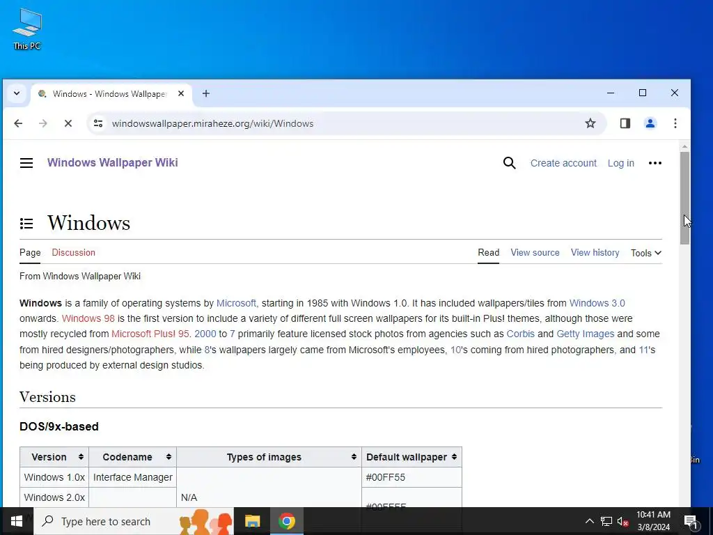
Task: Open the Getty Images link
Action: click(x=585, y=334)
